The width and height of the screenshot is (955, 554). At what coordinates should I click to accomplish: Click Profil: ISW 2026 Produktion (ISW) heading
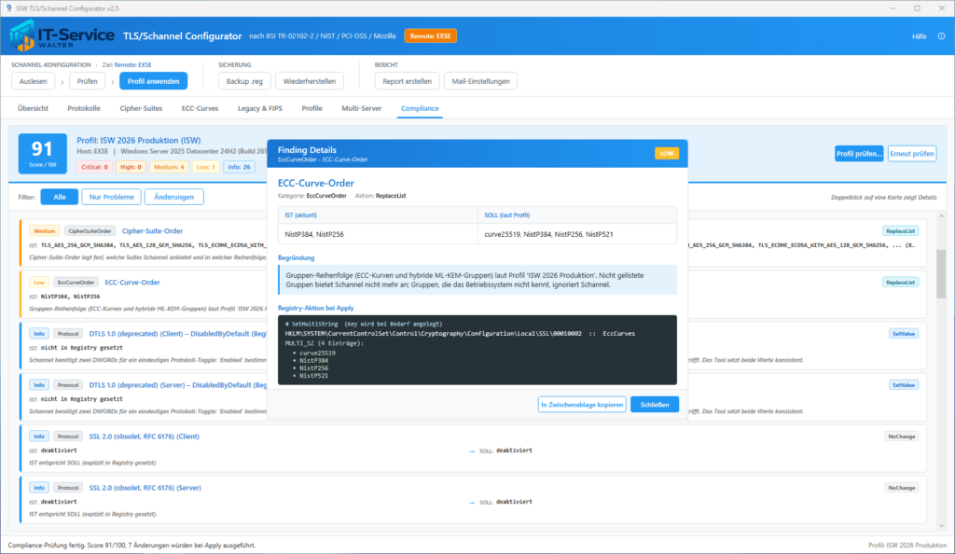(x=138, y=140)
